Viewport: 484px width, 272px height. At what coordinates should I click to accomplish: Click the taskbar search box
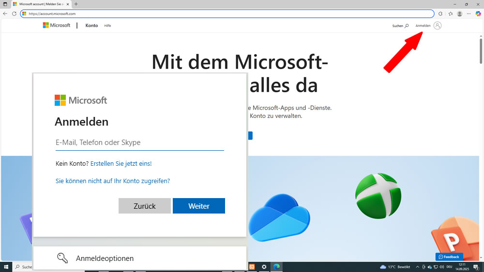pos(23,267)
